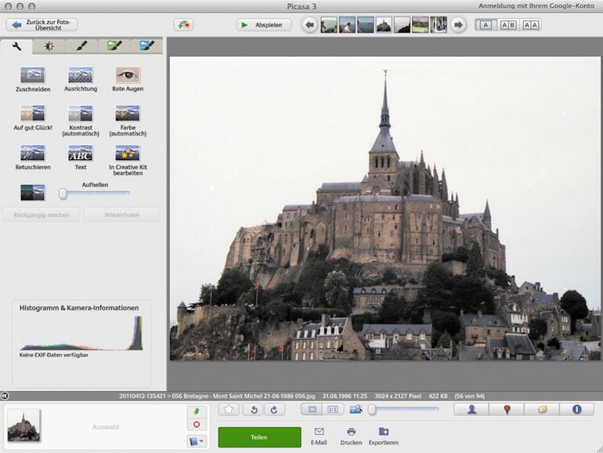Add text with the Text tool
603x453 pixels.
point(80,154)
